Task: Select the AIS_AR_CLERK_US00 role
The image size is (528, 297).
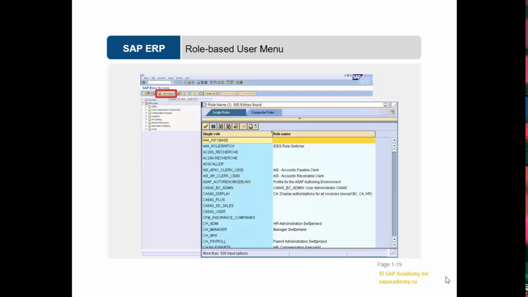Action: 288,176
